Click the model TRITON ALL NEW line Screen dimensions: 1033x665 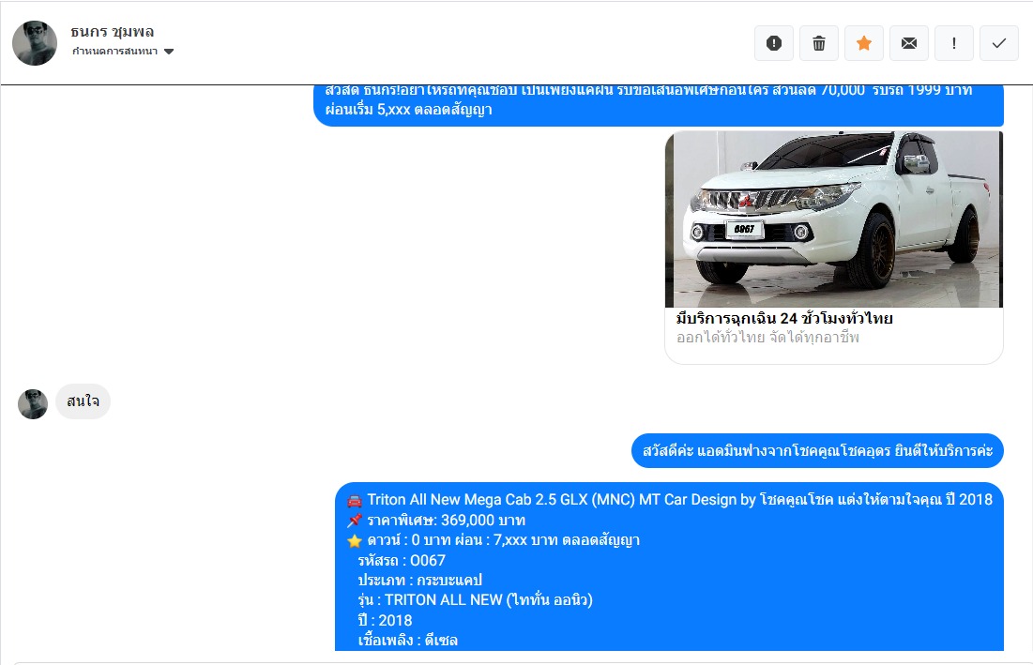pos(476,600)
